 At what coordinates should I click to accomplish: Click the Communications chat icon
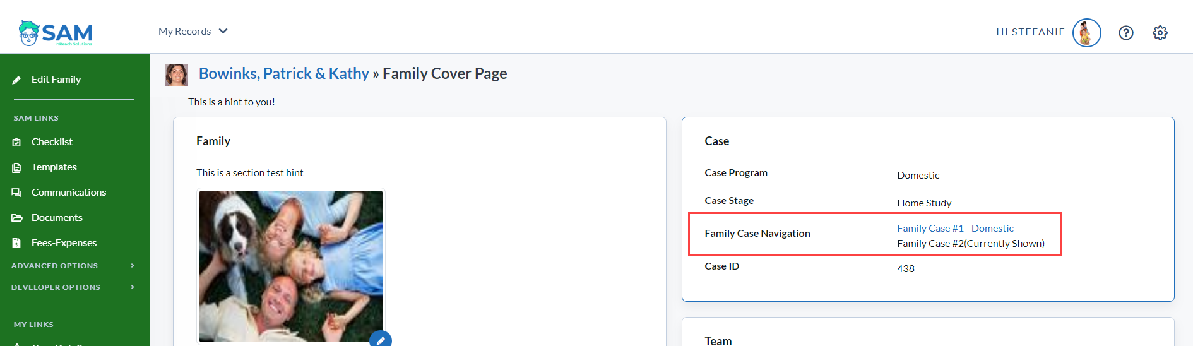(17, 193)
